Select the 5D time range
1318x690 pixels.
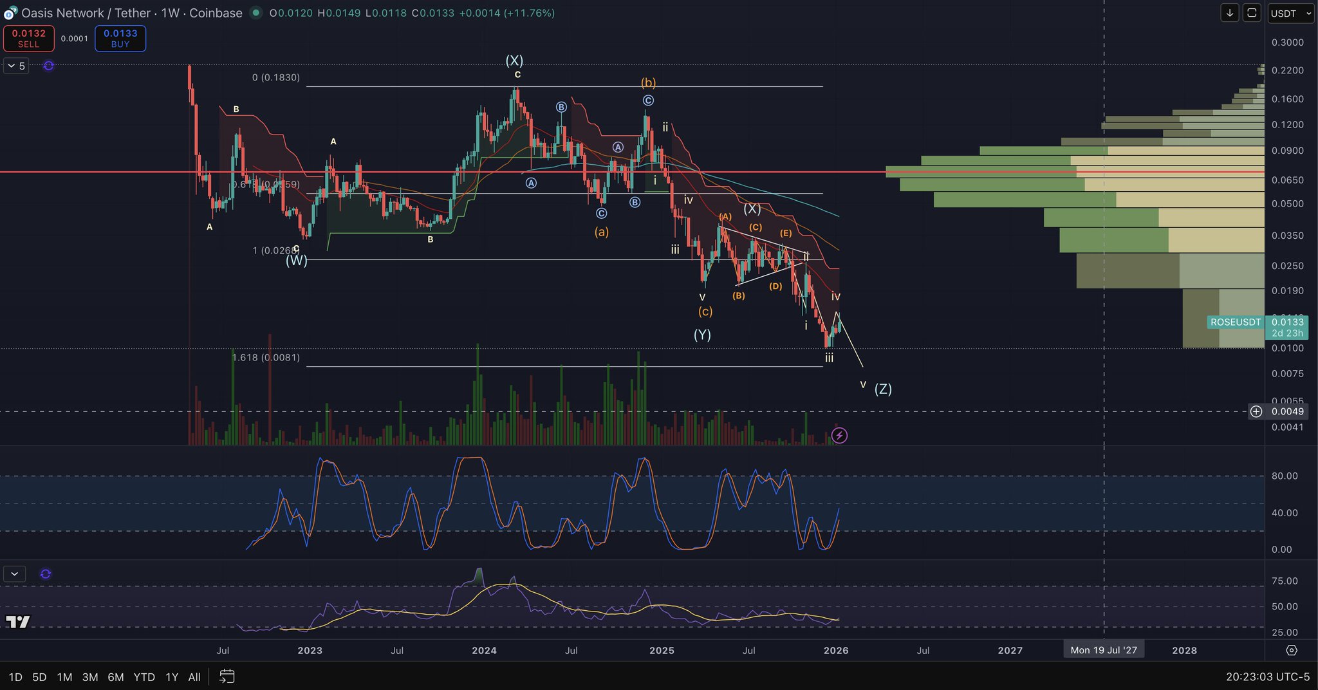coord(39,677)
